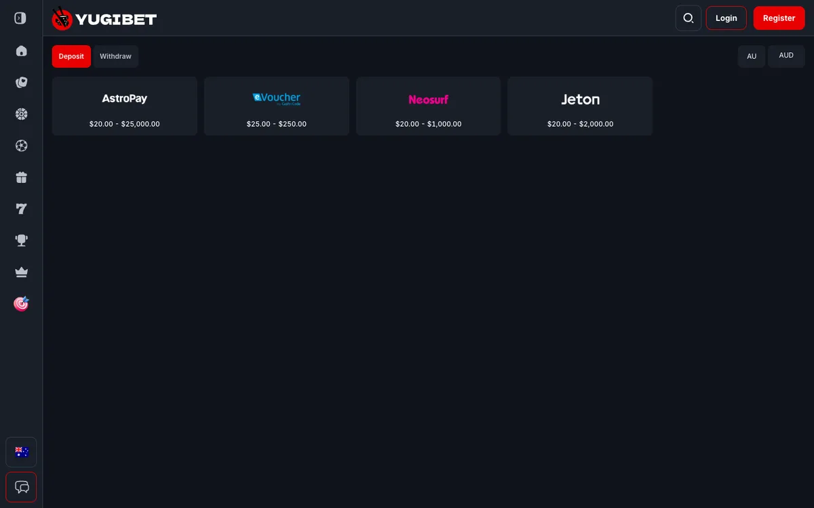Open slots via the lucky 7 icon
The height and width of the screenshot is (508, 814).
coord(21,209)
